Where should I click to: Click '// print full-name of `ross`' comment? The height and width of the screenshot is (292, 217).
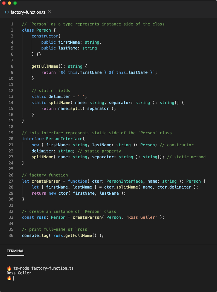pos(56,229)
